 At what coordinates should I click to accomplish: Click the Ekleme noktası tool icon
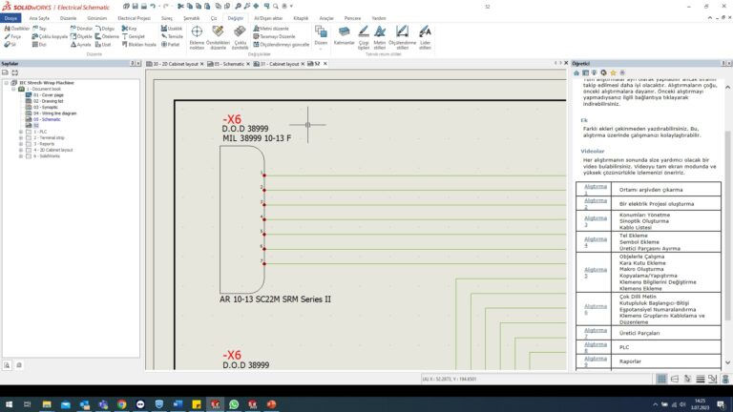tap(197, 33)
